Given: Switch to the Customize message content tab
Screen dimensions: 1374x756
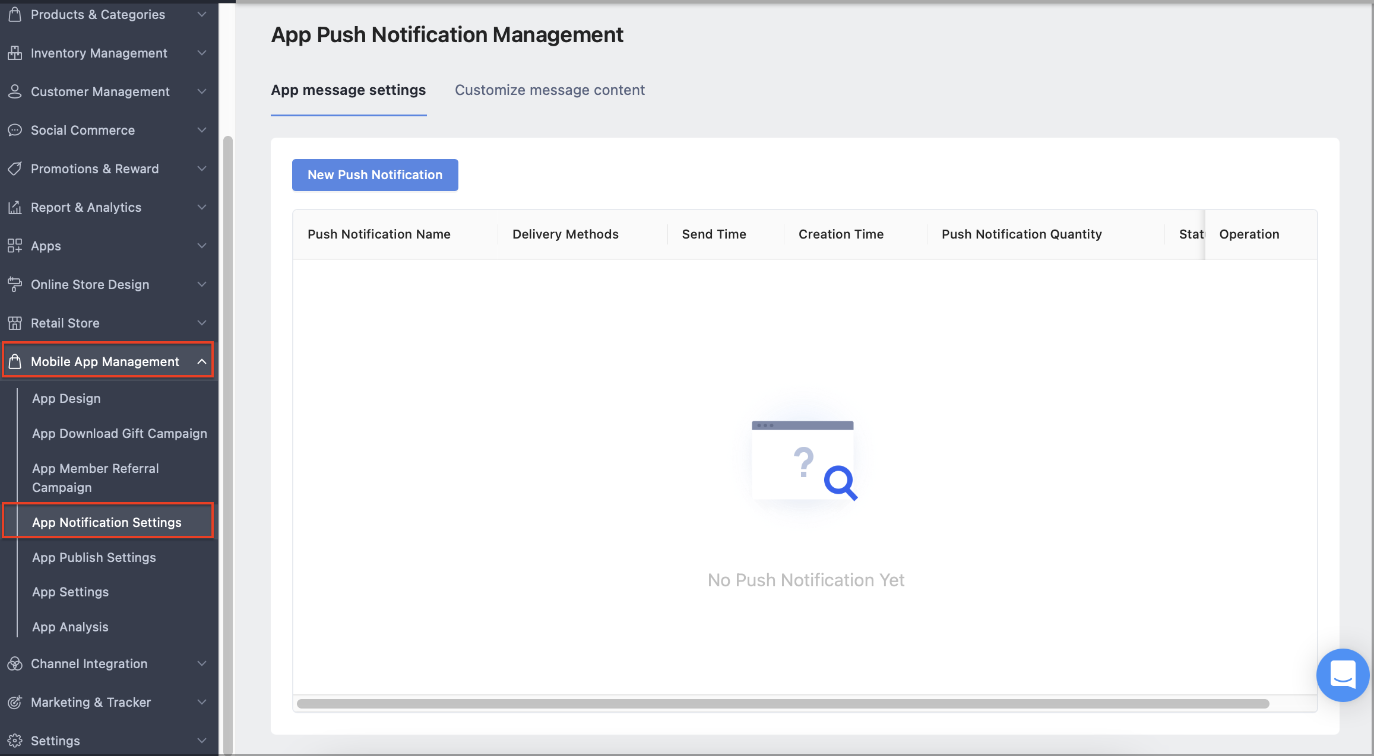Looking at the screenshot, I should click(549, 90).
